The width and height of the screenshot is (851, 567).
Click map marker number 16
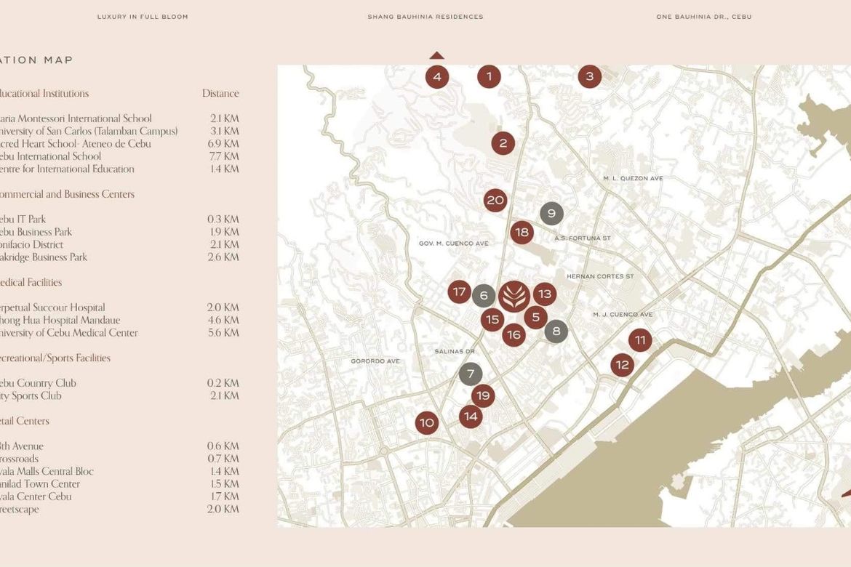pos(514,335)
